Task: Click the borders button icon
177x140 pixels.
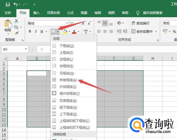Action: point(53,31)
